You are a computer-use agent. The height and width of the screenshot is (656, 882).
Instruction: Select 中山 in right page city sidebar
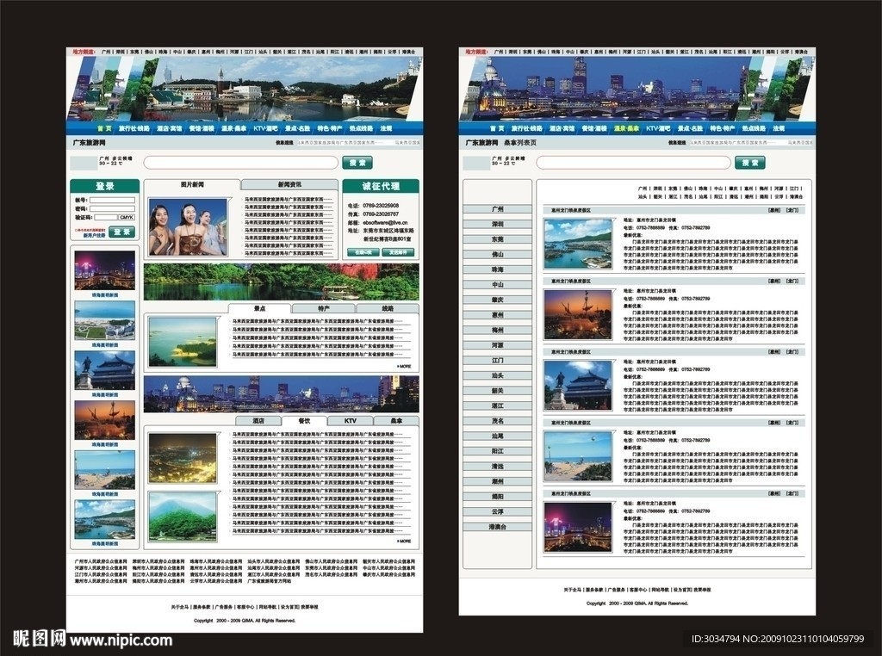point(497,285)
